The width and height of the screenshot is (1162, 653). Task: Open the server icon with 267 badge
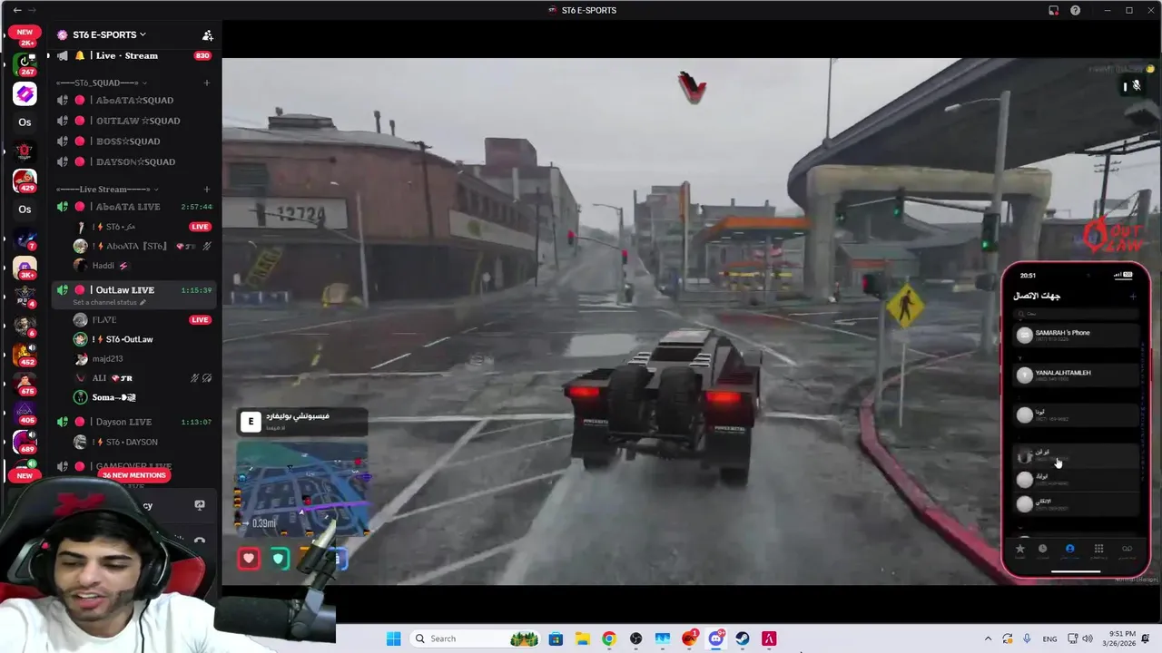pos(25,64)
